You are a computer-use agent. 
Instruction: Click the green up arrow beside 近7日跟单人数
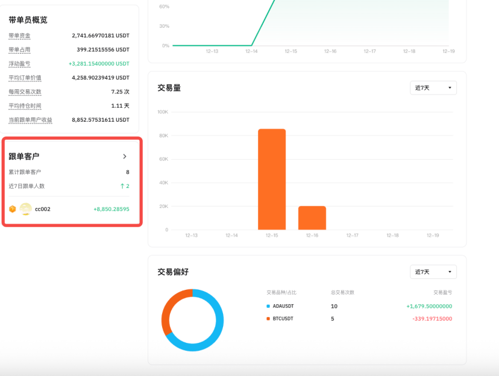tap(122, 186)
